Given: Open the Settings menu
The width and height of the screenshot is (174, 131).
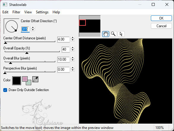Looking at the screenshot, I should click(42, 12).
